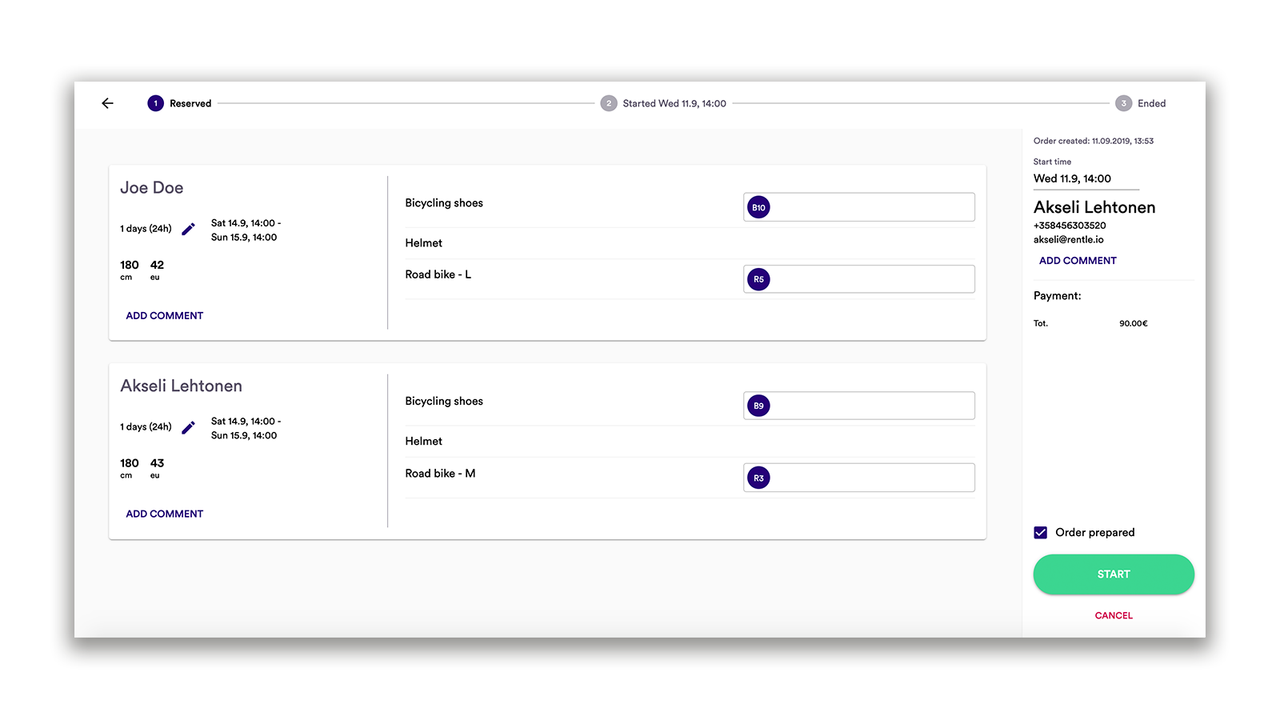Viewport: 1280px width, 720px height.
Task: Open the Start time field
Action: pyautogui.click(x=1085, y=179)
